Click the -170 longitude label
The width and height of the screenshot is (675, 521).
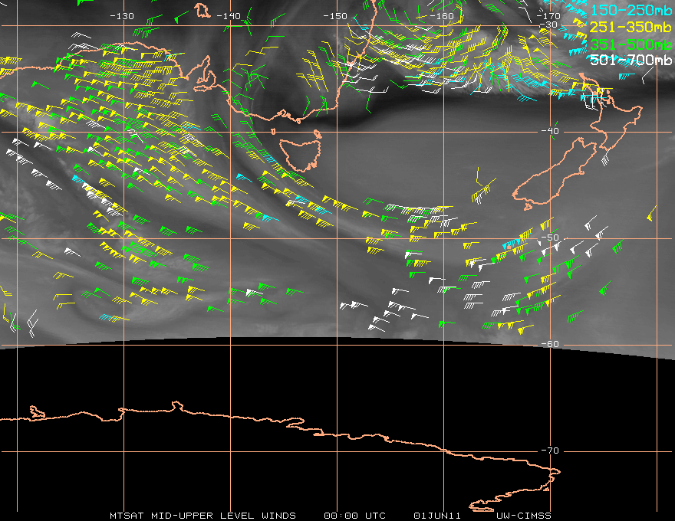(548, 16)
